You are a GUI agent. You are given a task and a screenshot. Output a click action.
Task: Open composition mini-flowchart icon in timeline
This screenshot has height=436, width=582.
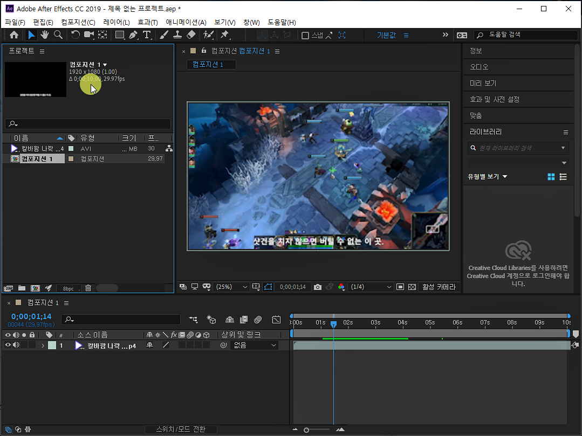click(193, 319)
